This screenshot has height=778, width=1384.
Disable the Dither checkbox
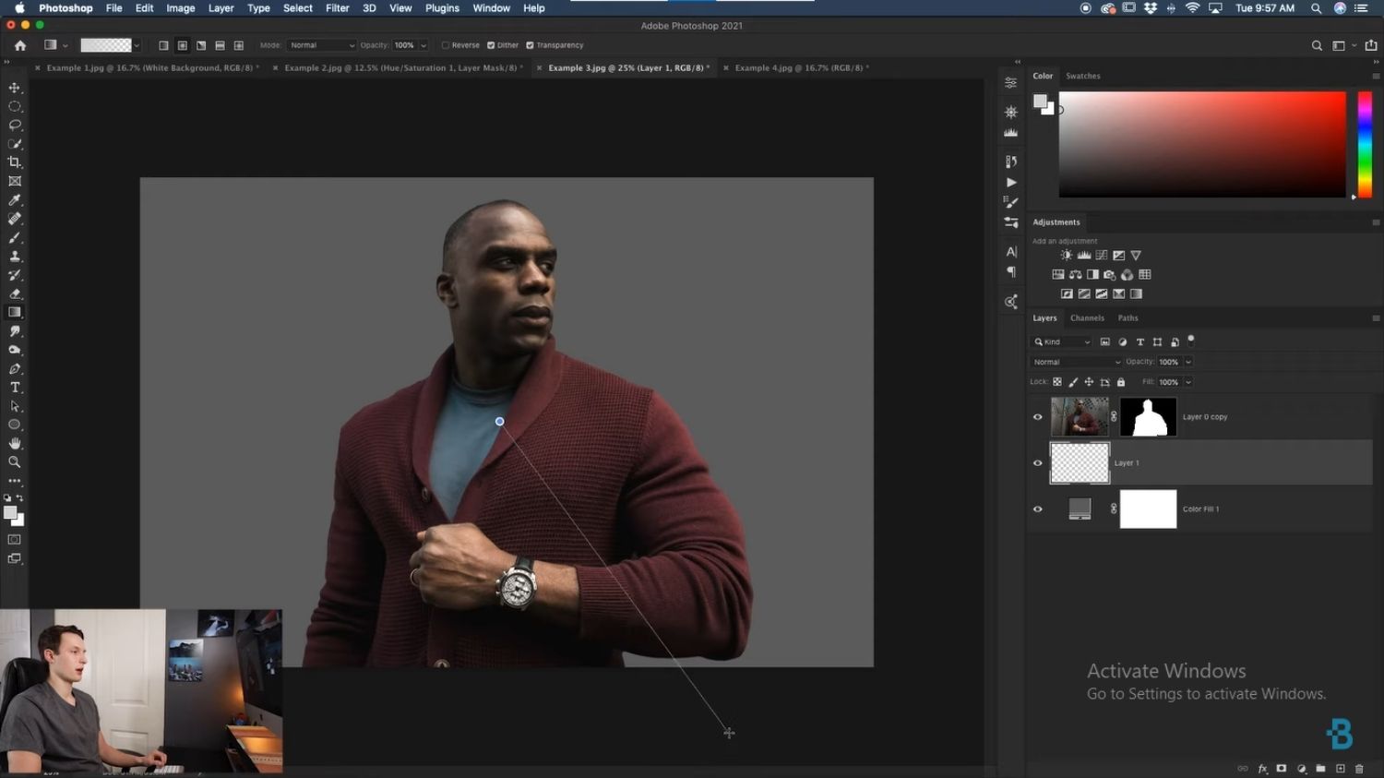(490, 44)
